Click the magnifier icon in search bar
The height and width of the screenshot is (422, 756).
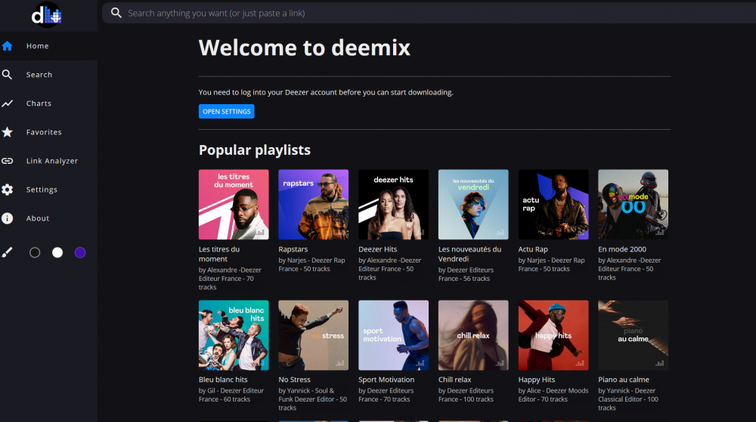point(116,13)
